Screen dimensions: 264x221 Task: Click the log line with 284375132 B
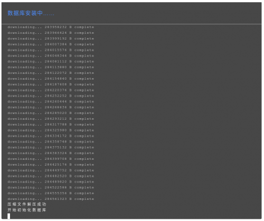(x=51, y=147)
